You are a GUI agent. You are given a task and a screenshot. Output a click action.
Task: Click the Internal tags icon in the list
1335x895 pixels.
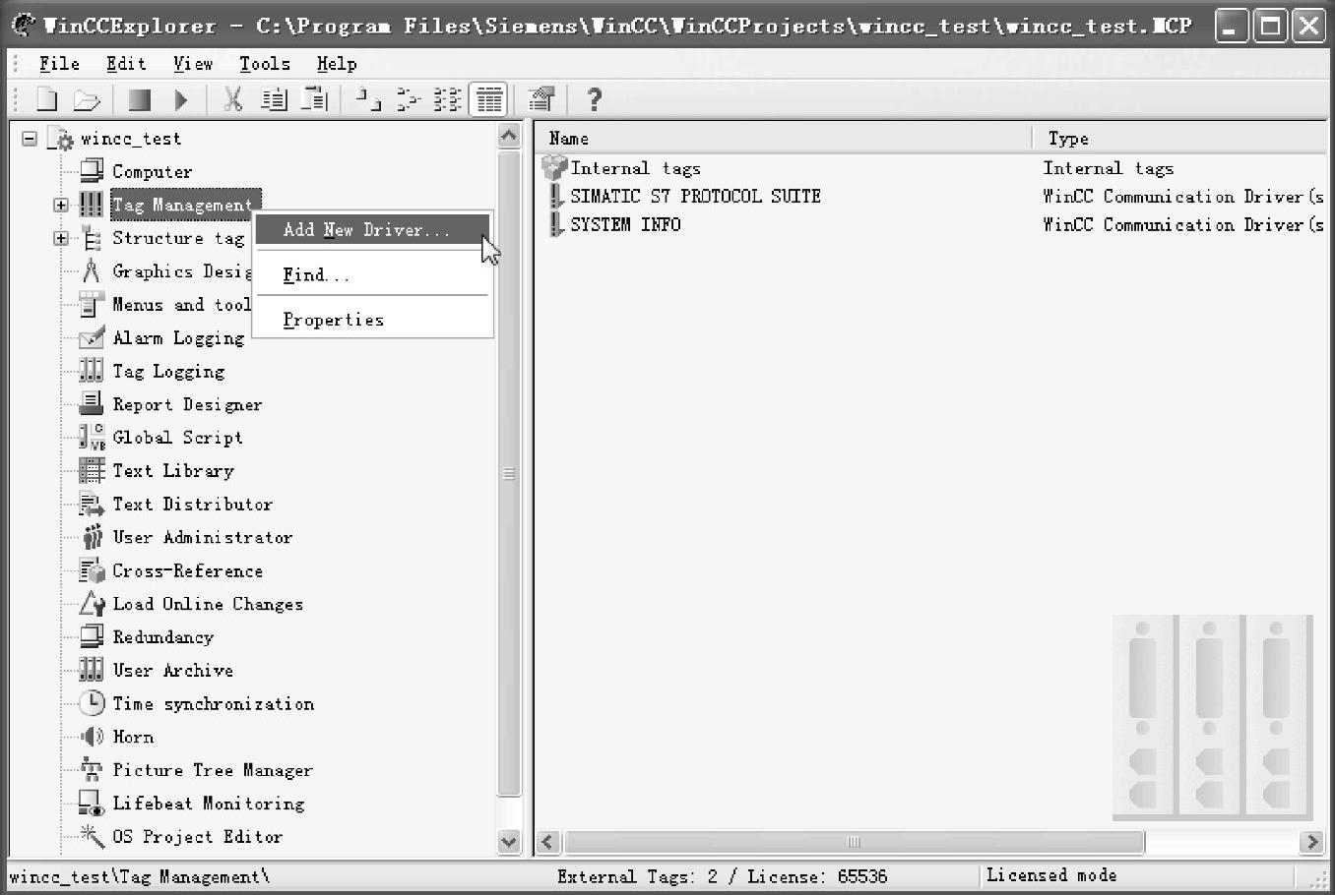[x=554, y=168]
